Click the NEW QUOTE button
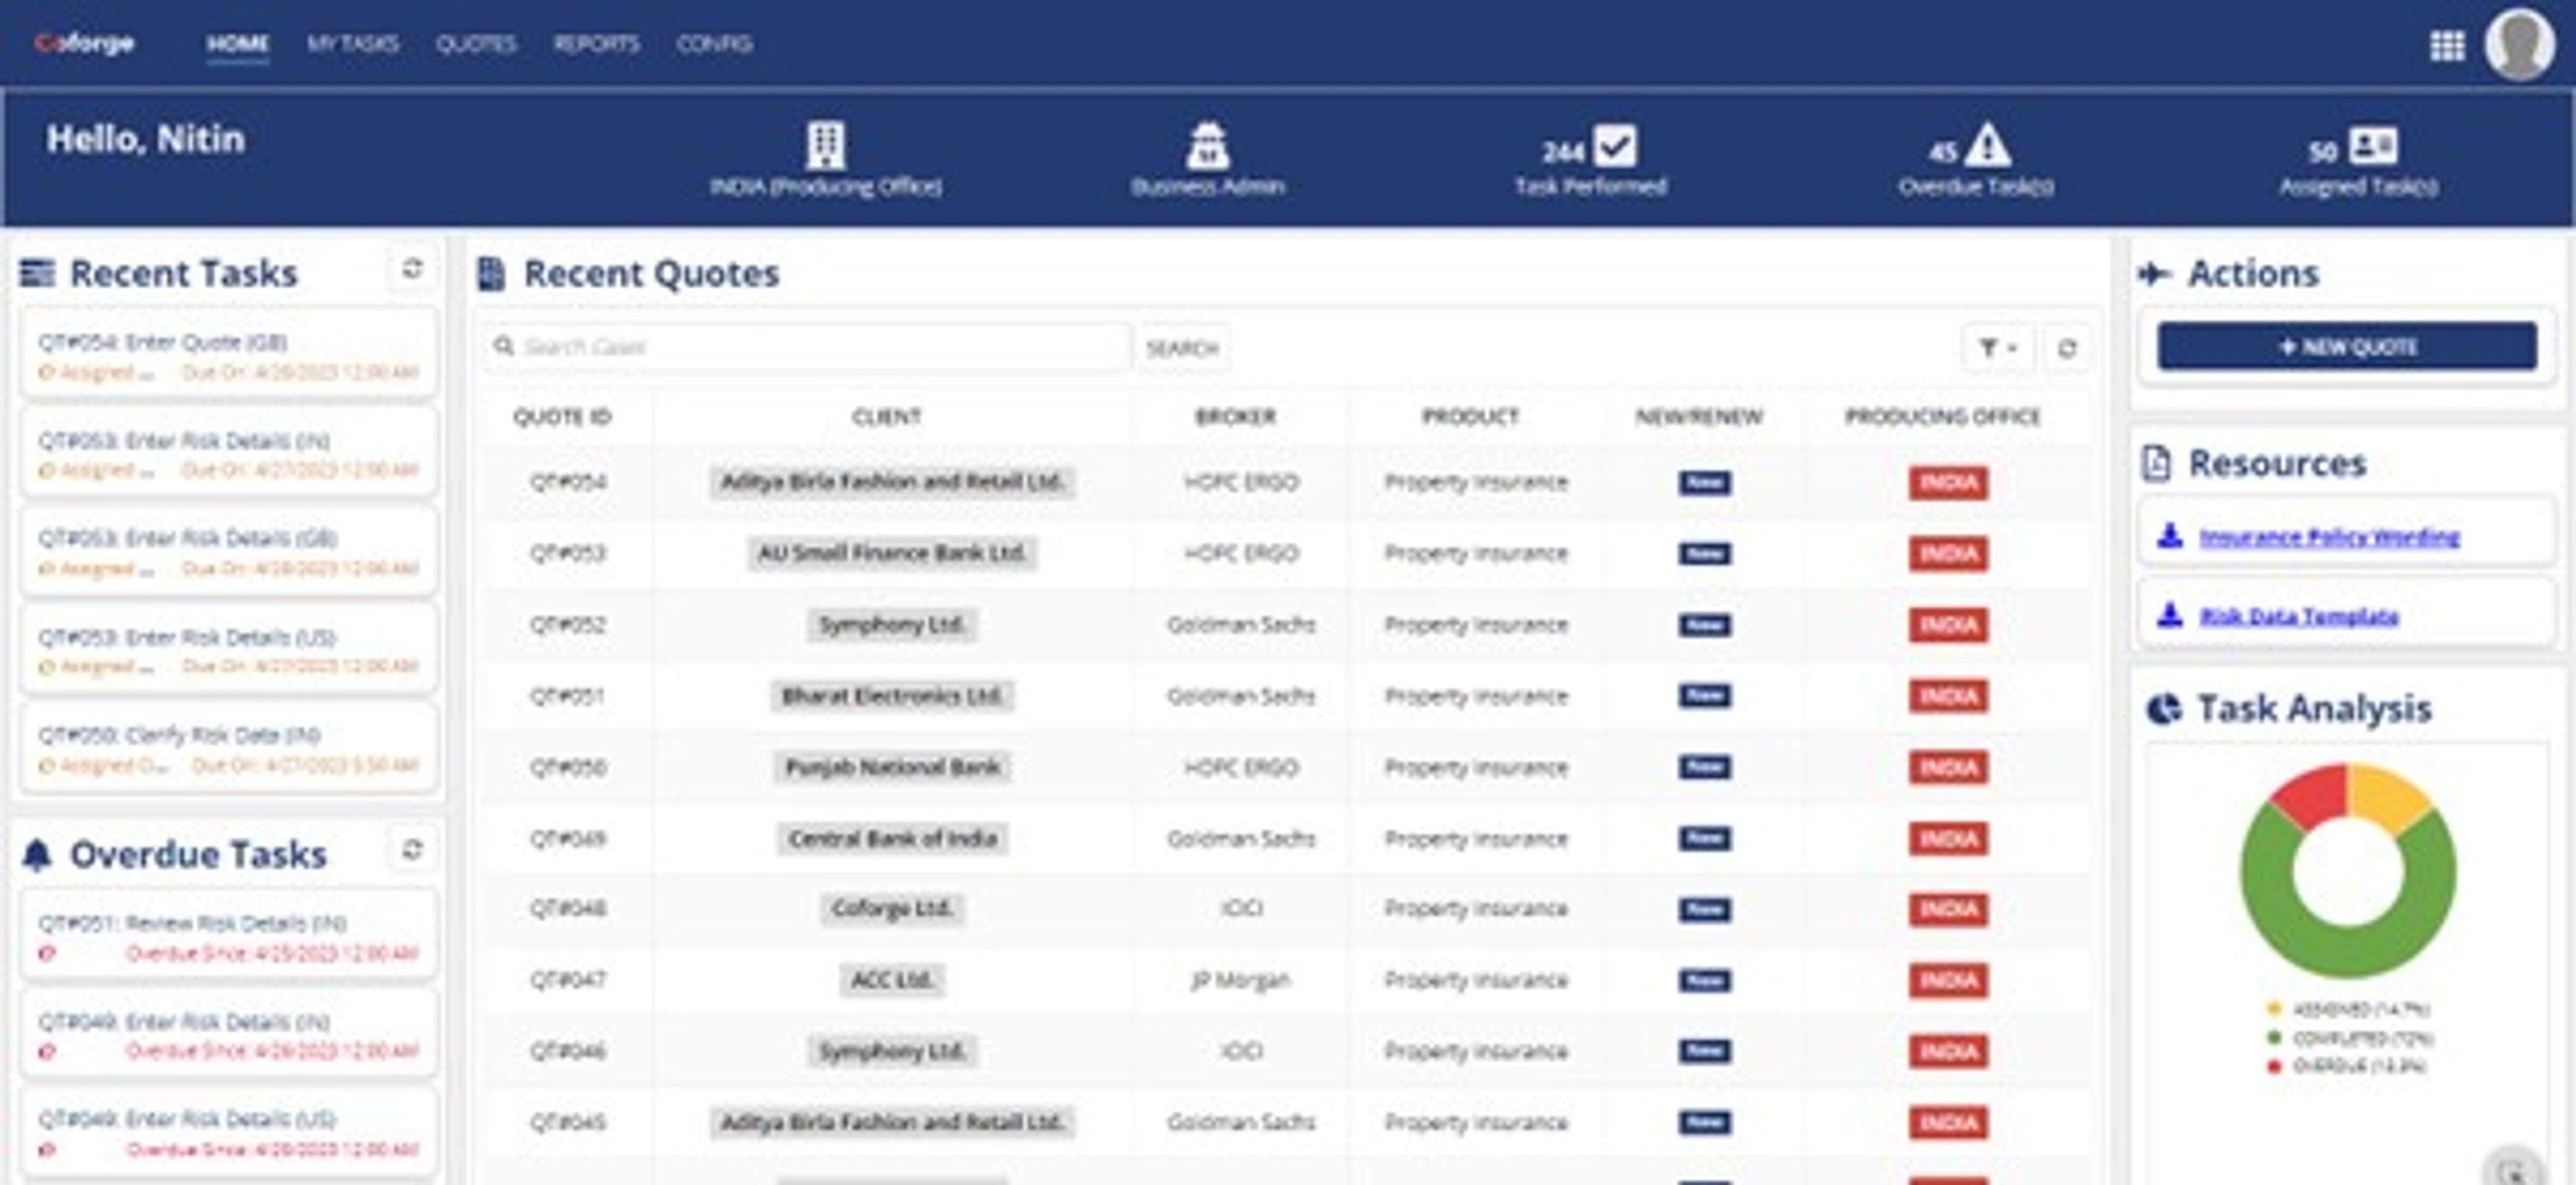This screenshot has width=2576, height=1185. (x=2346, y=346)
